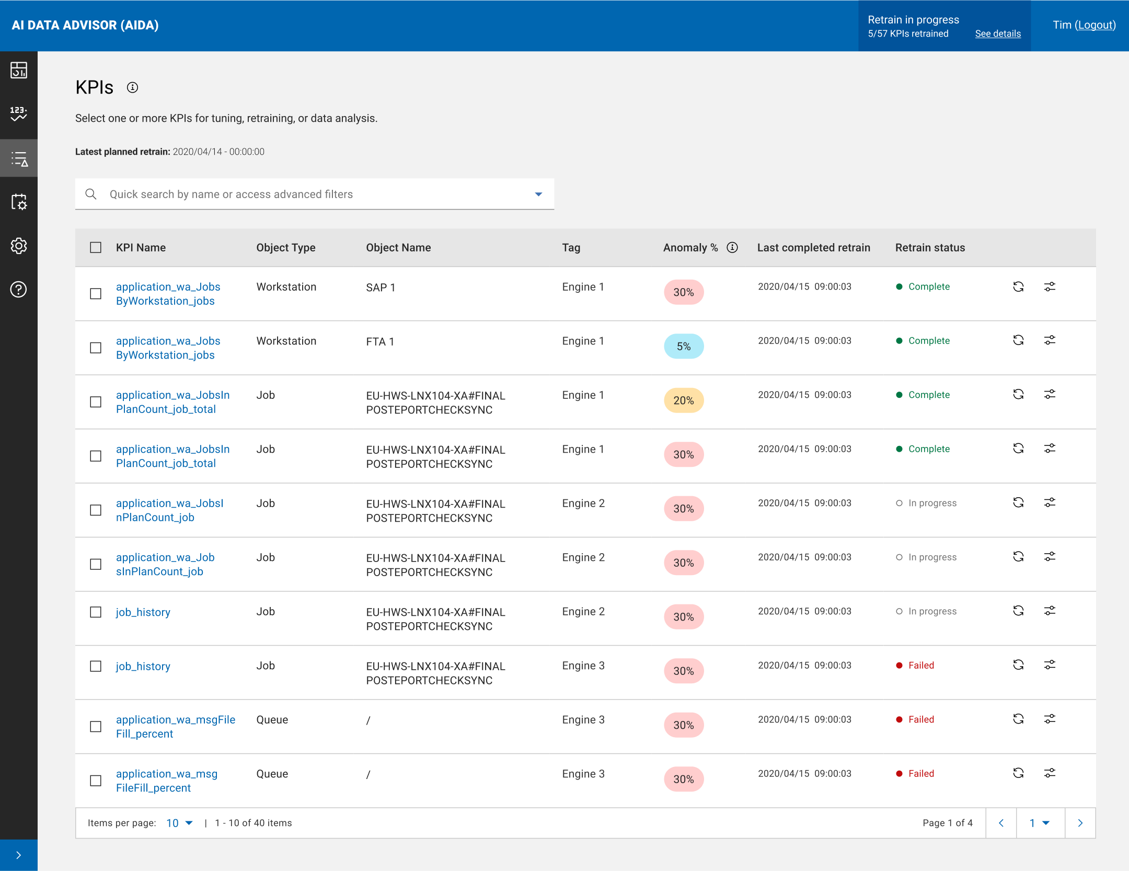Image resolution: width=1129 pixels, height=871 pixels.
Task: Open the help question mark icon
Action: coord(19,289)
